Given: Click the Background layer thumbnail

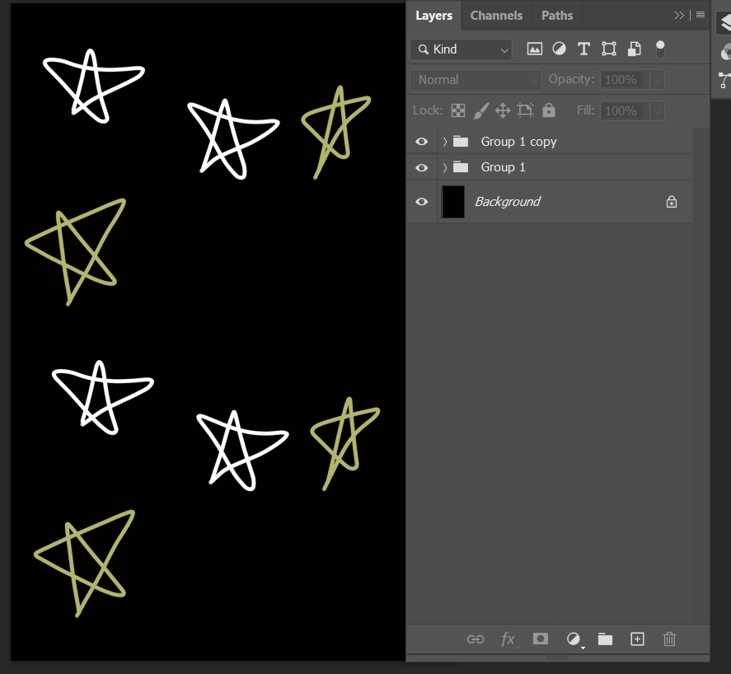Looking at the screenshot, I should click(452, 201).
